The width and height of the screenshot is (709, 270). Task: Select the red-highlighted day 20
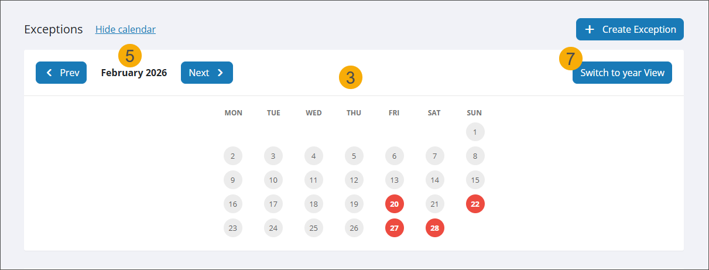coord(395,204)
